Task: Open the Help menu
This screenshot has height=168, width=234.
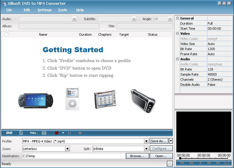Action: point(80,10)
